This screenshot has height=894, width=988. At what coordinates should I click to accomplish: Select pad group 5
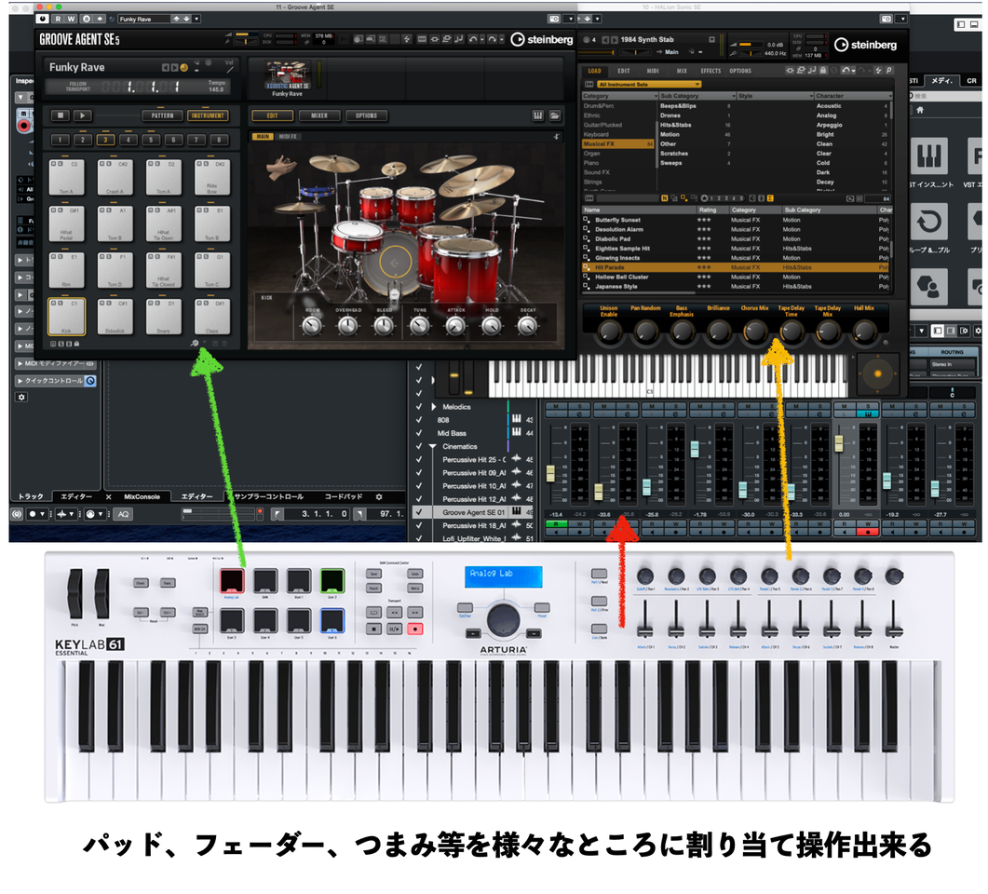pyautogui.click(x=151, y=140)
